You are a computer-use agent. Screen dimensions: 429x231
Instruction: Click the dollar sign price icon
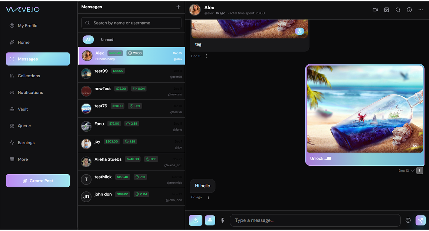pyautogui.click(x=222, y=220)
